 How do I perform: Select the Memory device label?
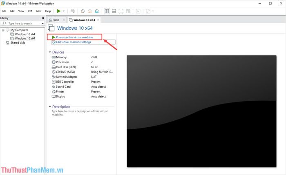point(61,57)
